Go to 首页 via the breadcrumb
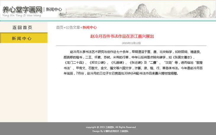Viewport: 216px width, 135px height. [x=60, y=27]
